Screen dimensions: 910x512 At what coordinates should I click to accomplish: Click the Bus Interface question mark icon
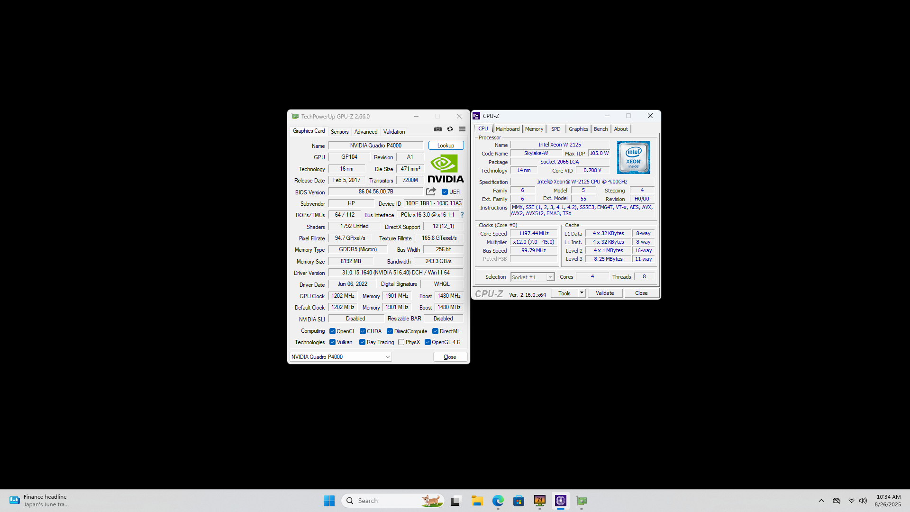coord(462,215)
